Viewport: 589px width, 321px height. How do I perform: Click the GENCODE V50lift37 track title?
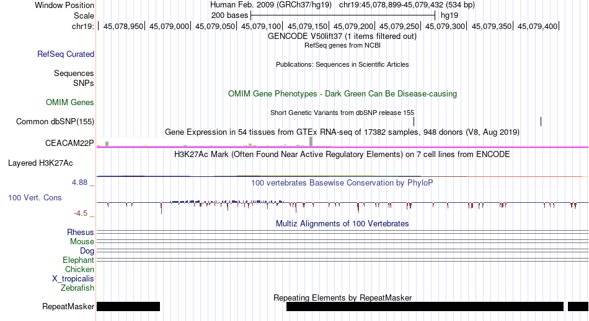(342, 36)
